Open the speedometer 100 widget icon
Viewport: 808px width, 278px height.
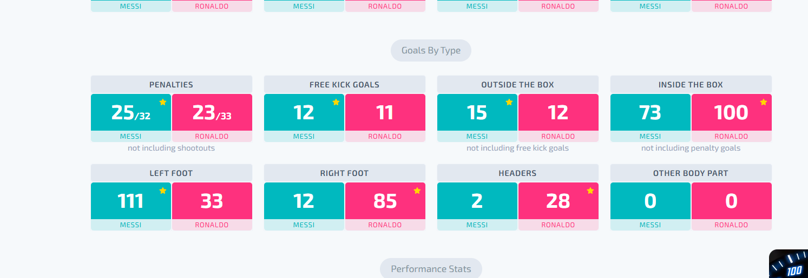click(789, 264)
